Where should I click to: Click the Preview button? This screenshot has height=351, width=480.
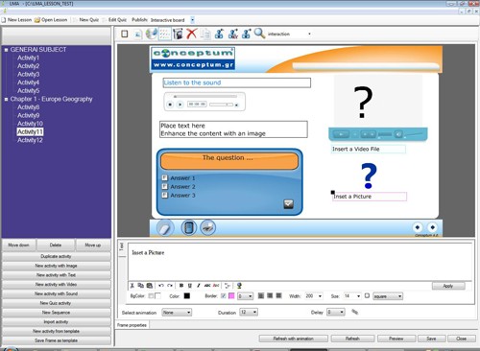(396, 339)
